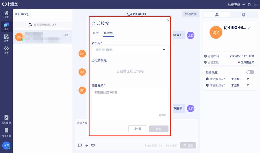Focus the 简要概括 text area
Viewport: 260px width, 153px height.
130,103
